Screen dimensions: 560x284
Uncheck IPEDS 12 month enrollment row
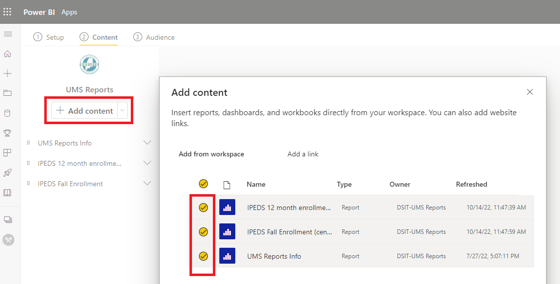203,208
